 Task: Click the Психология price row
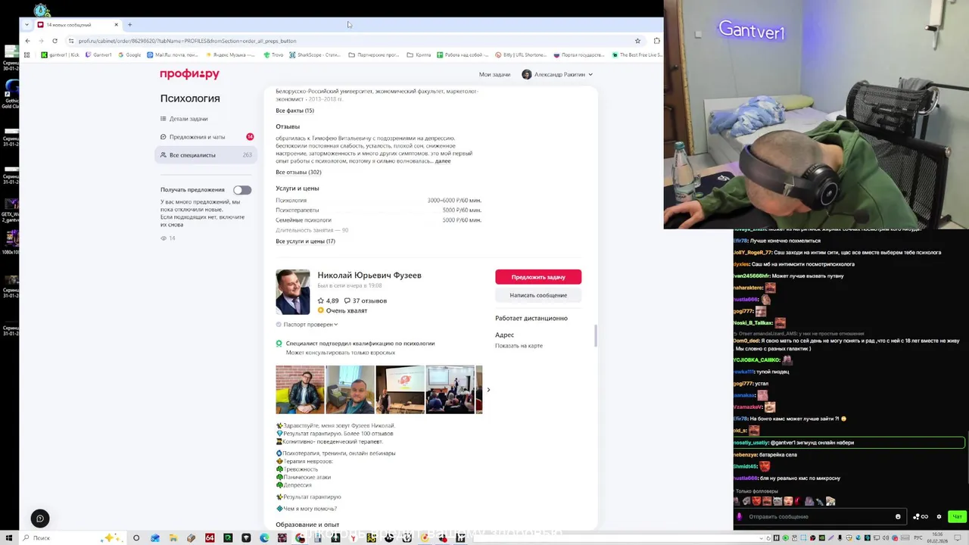[379, 201]
